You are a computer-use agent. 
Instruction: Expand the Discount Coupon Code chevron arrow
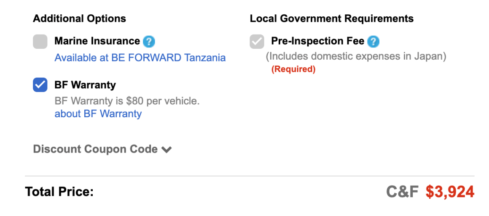(167, 150)
